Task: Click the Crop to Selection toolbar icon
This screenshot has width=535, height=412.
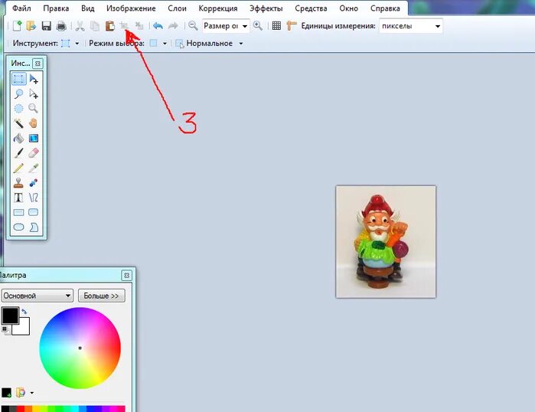Action: (x=124, y=26)
